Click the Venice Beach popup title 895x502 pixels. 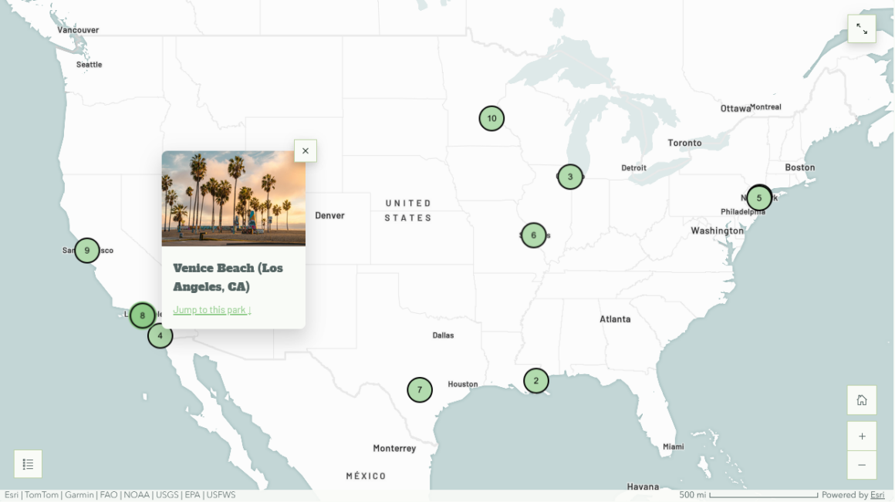click(x=228, y=278)
